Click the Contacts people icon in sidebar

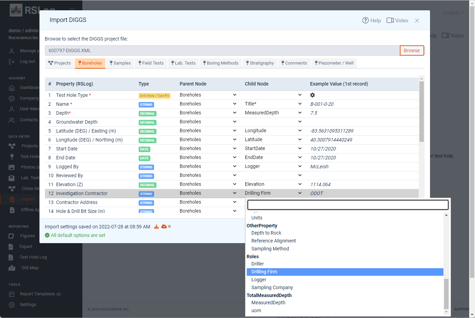pos(12,120)
